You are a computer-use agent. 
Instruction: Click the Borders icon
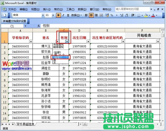coord(138,15)
